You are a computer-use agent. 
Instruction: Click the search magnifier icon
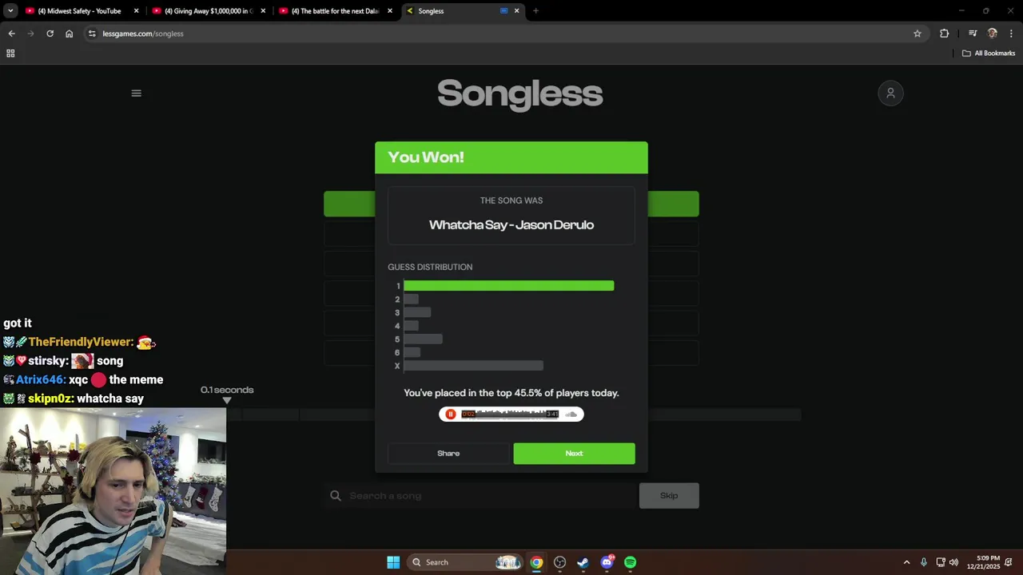click(x=336, y=496)
